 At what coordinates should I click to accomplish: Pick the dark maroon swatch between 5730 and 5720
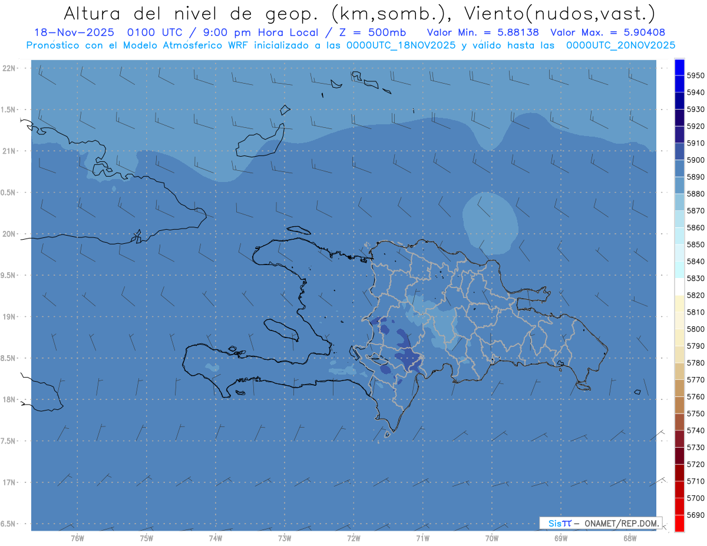tap(679, 456)
